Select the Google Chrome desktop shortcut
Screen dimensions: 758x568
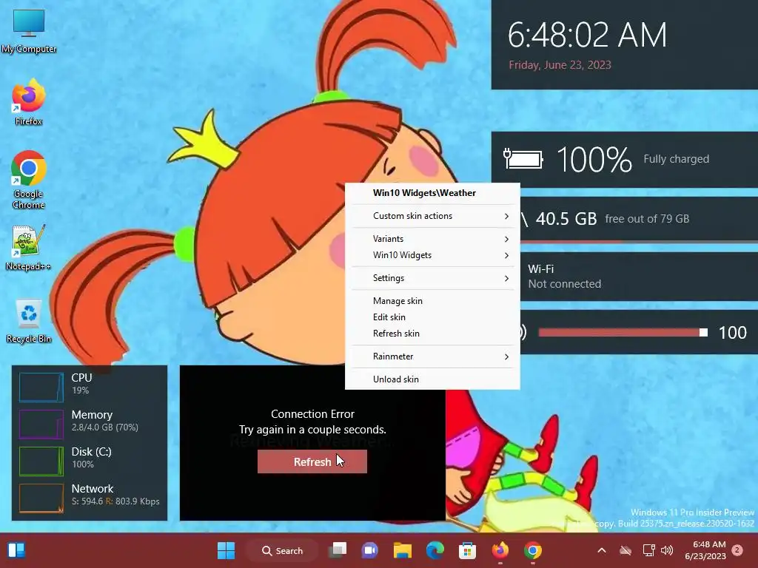(29, 180)
